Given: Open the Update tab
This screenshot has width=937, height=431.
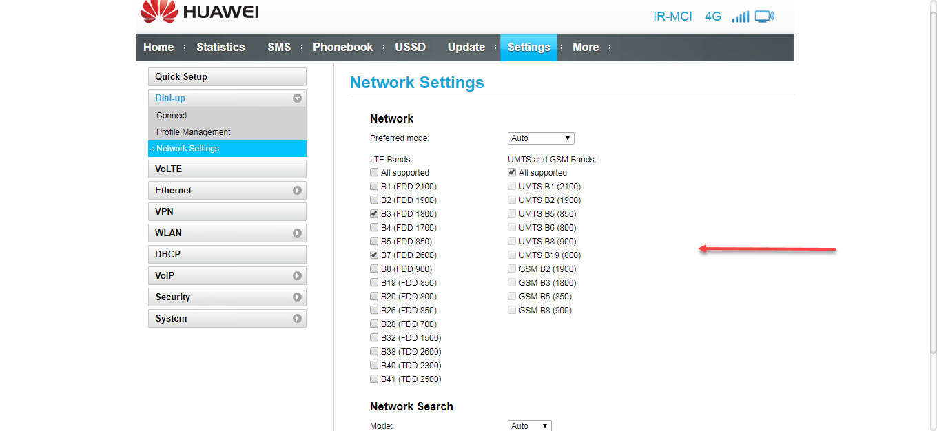Looking at the screenshot, I should click(x=466, y=48).
